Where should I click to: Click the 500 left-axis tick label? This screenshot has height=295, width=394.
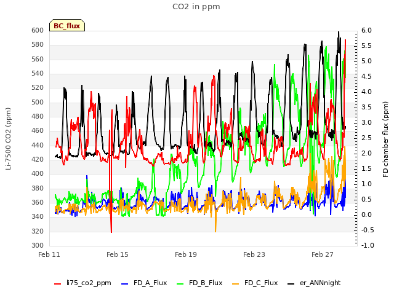click(x=38, y=102)
